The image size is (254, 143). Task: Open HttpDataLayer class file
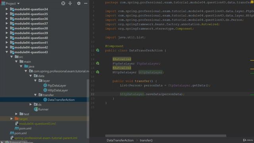(58, 90)
